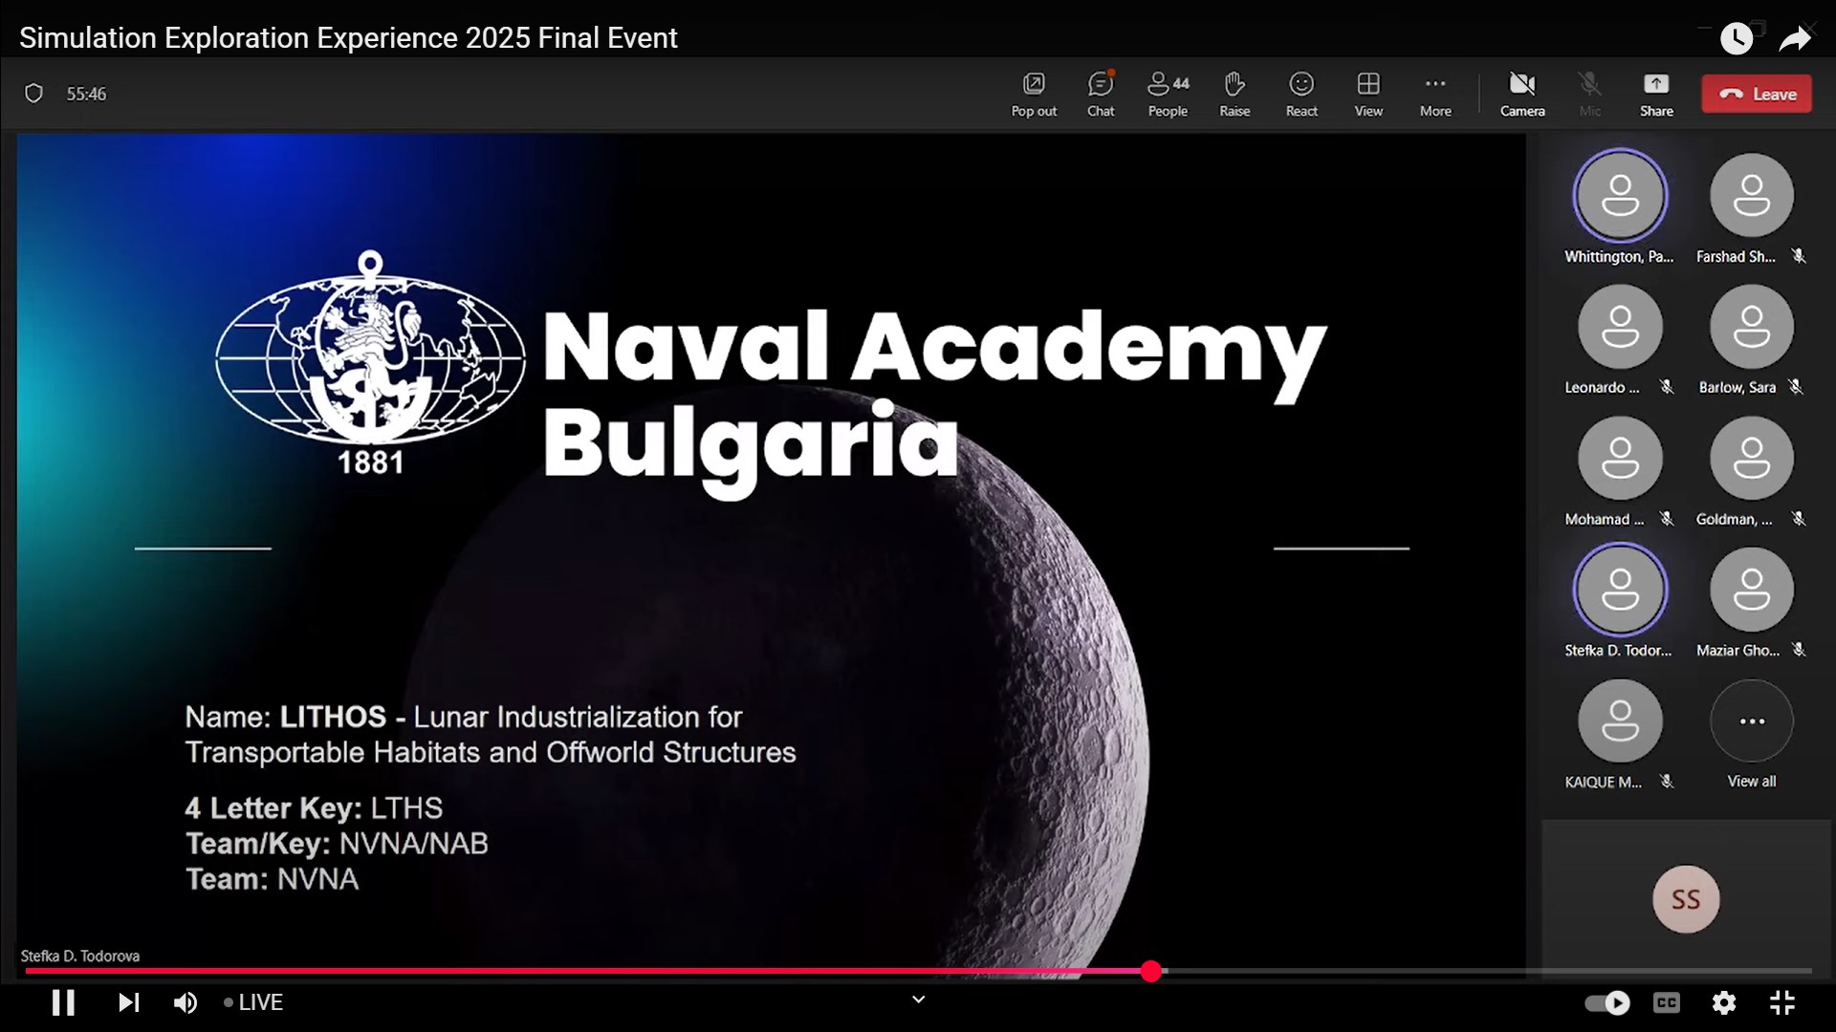Pop out the shared content
The width and height of the screenshot is (1836, 1032).
click(1034, 94)
